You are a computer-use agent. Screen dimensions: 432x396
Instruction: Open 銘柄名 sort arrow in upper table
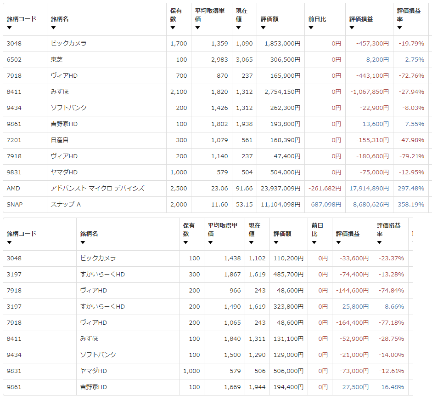point(53,28)
